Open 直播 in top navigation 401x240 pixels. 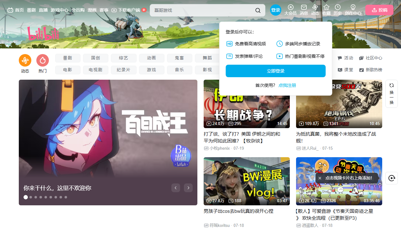[x=43, y=10]
